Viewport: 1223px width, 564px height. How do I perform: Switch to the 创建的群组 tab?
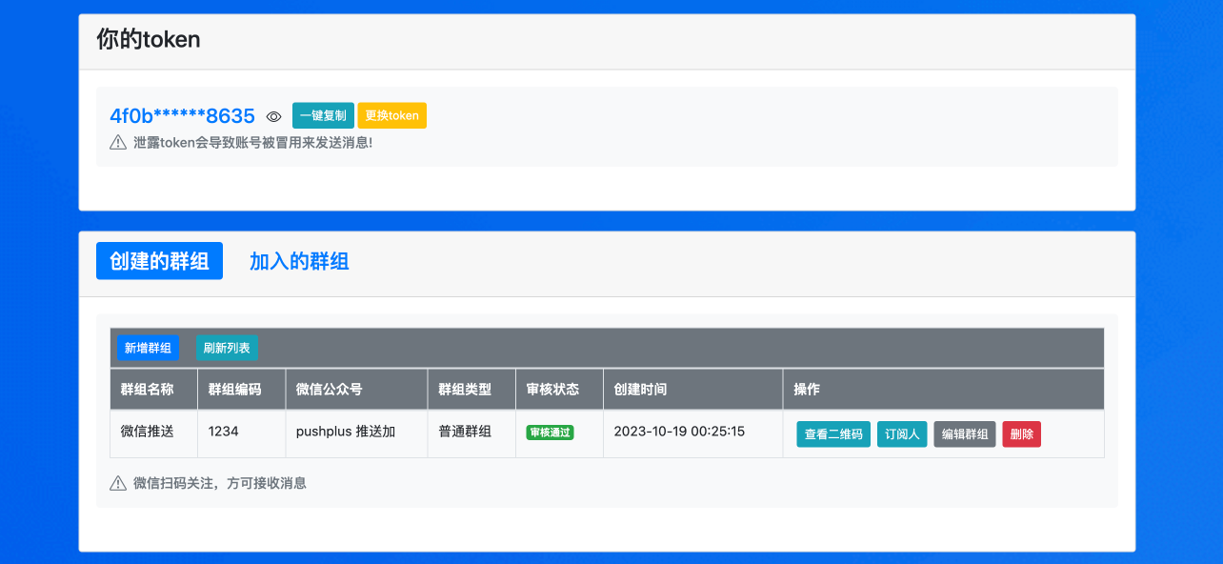coord(159,261)
